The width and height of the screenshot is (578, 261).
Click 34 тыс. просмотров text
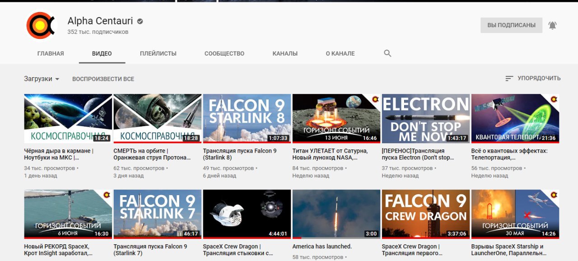click(50, 168)
